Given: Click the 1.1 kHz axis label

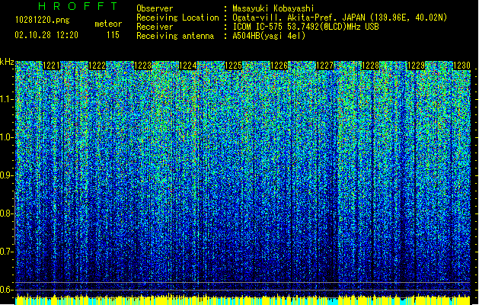Looking at the screenshot, I should pos(7,99).
